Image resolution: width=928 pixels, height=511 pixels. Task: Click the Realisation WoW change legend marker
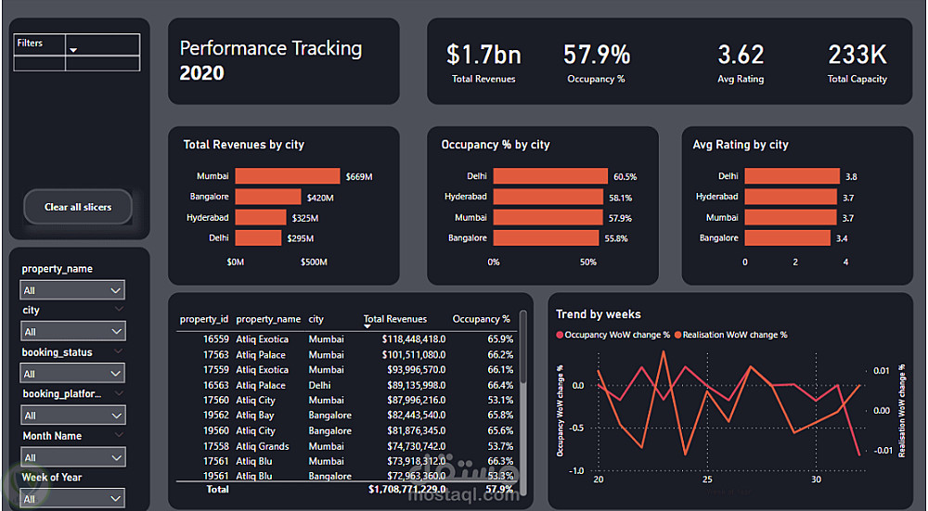(x=677, y=335)
